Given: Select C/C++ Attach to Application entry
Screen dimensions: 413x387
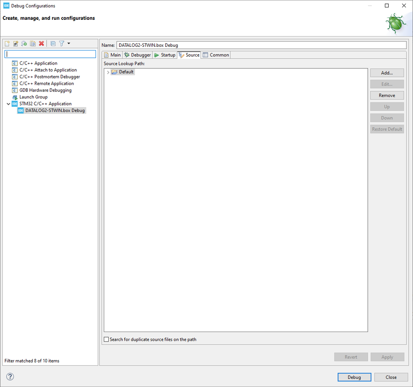Looking at the screenshot, I should point(48,70).
